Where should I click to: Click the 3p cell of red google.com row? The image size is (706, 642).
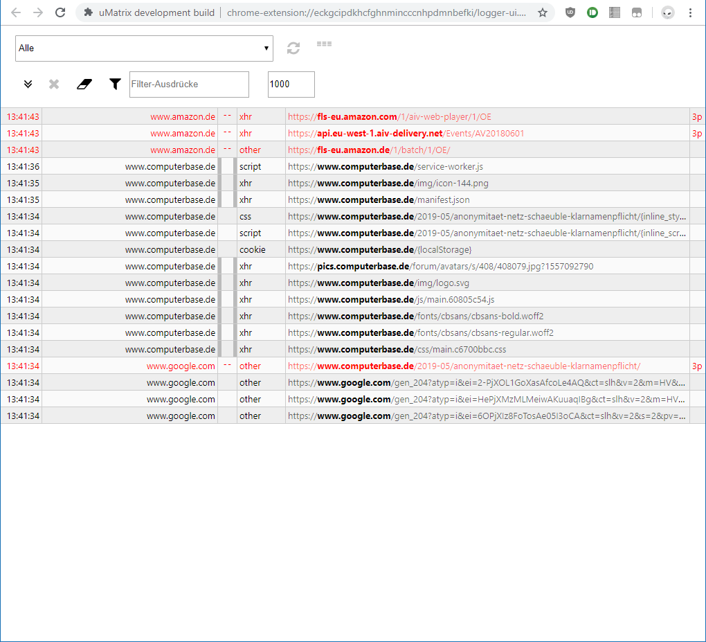[697, 366]
